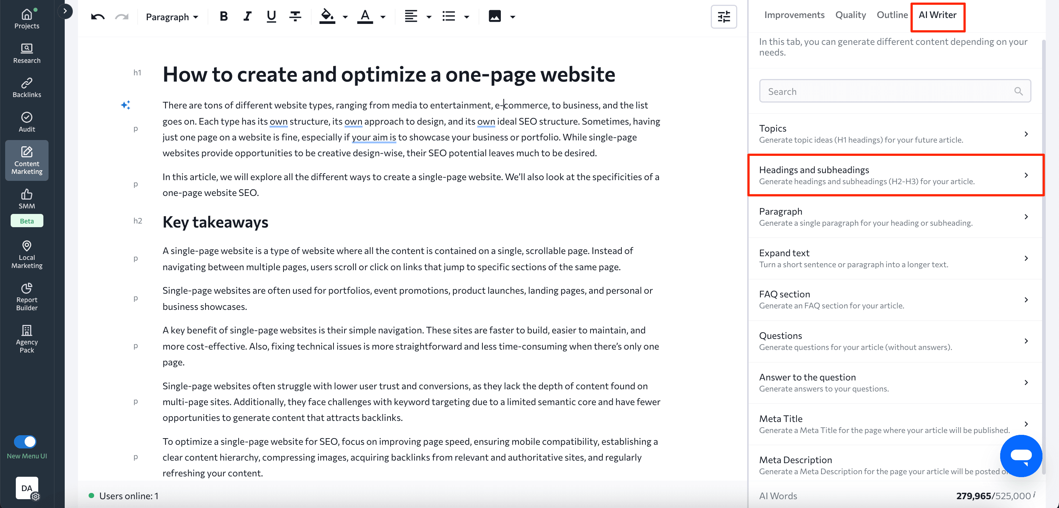Click the Redo button
The width and height of the screenshot is (1059, 508).
(x=122, y=15)
